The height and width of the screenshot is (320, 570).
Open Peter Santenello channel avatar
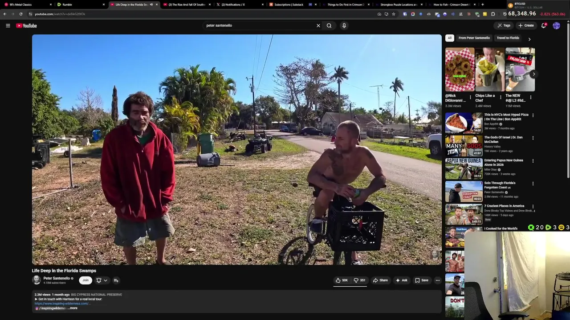[37, 280]
